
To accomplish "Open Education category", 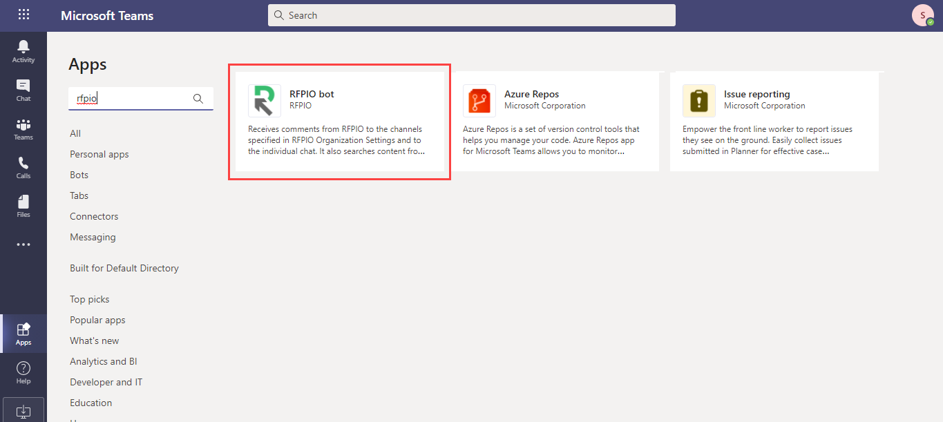I will point(91,403).
